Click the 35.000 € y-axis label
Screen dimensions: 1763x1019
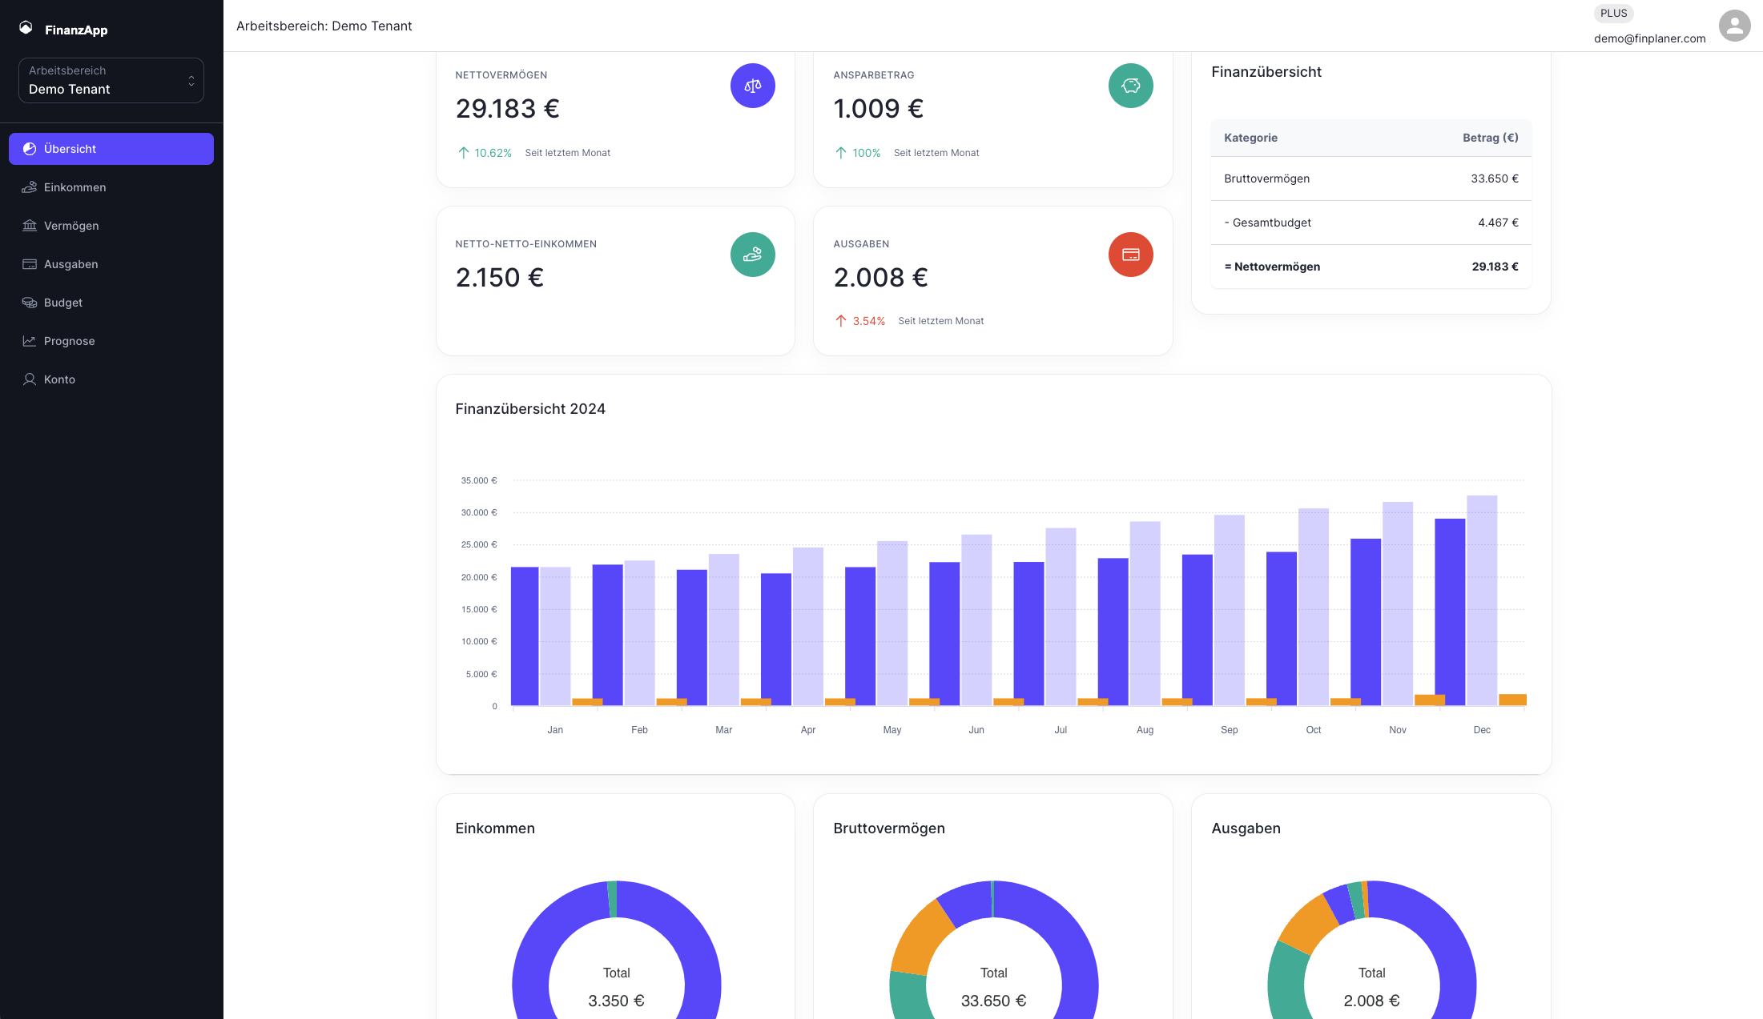click(478, 480)
